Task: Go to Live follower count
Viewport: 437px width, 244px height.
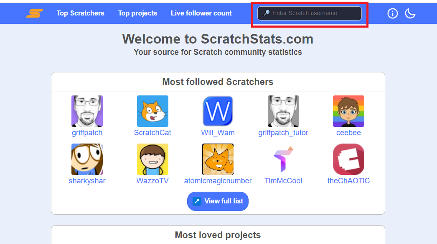Action: (201, 13)
